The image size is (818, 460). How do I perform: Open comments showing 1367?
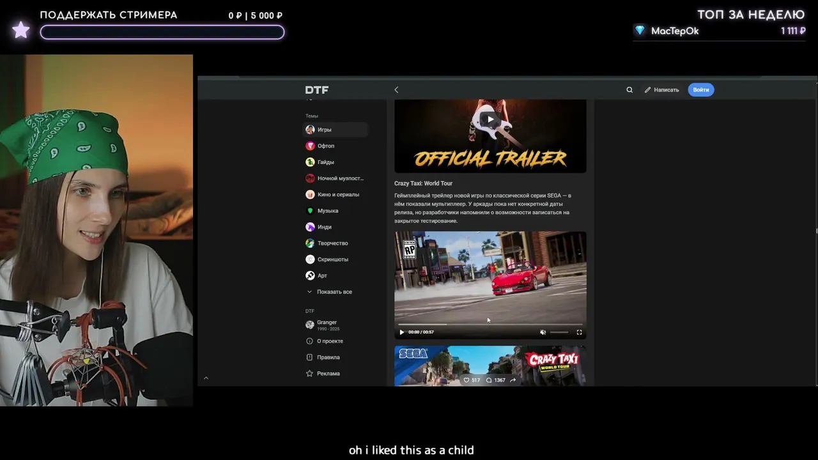tap(495, 380)
